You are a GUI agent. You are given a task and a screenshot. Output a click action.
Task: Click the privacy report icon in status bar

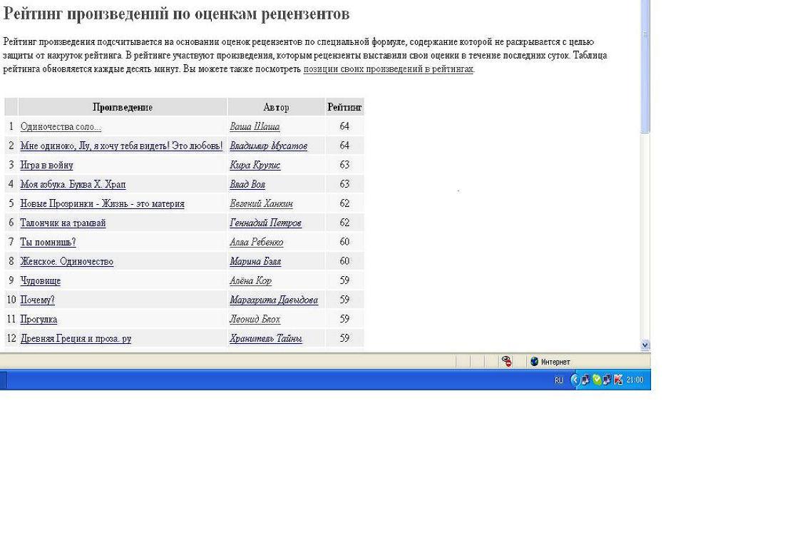click(506, 362)
